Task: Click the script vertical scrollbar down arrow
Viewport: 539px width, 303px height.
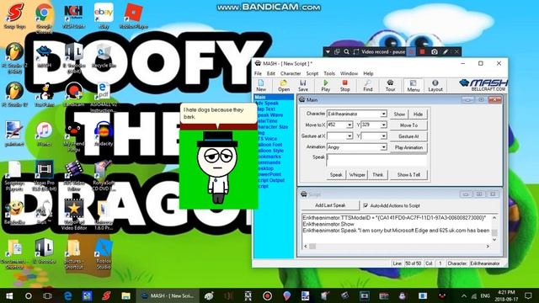Action: pos(494,240)
